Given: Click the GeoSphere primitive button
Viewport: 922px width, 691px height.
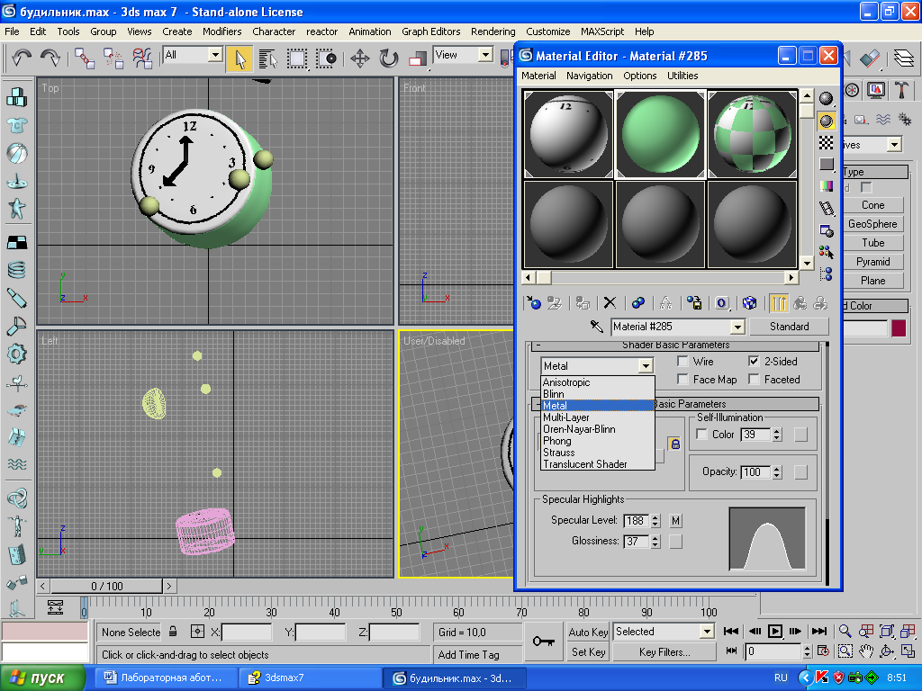Looking at the screenshot, I should click(x=872, y=224).
